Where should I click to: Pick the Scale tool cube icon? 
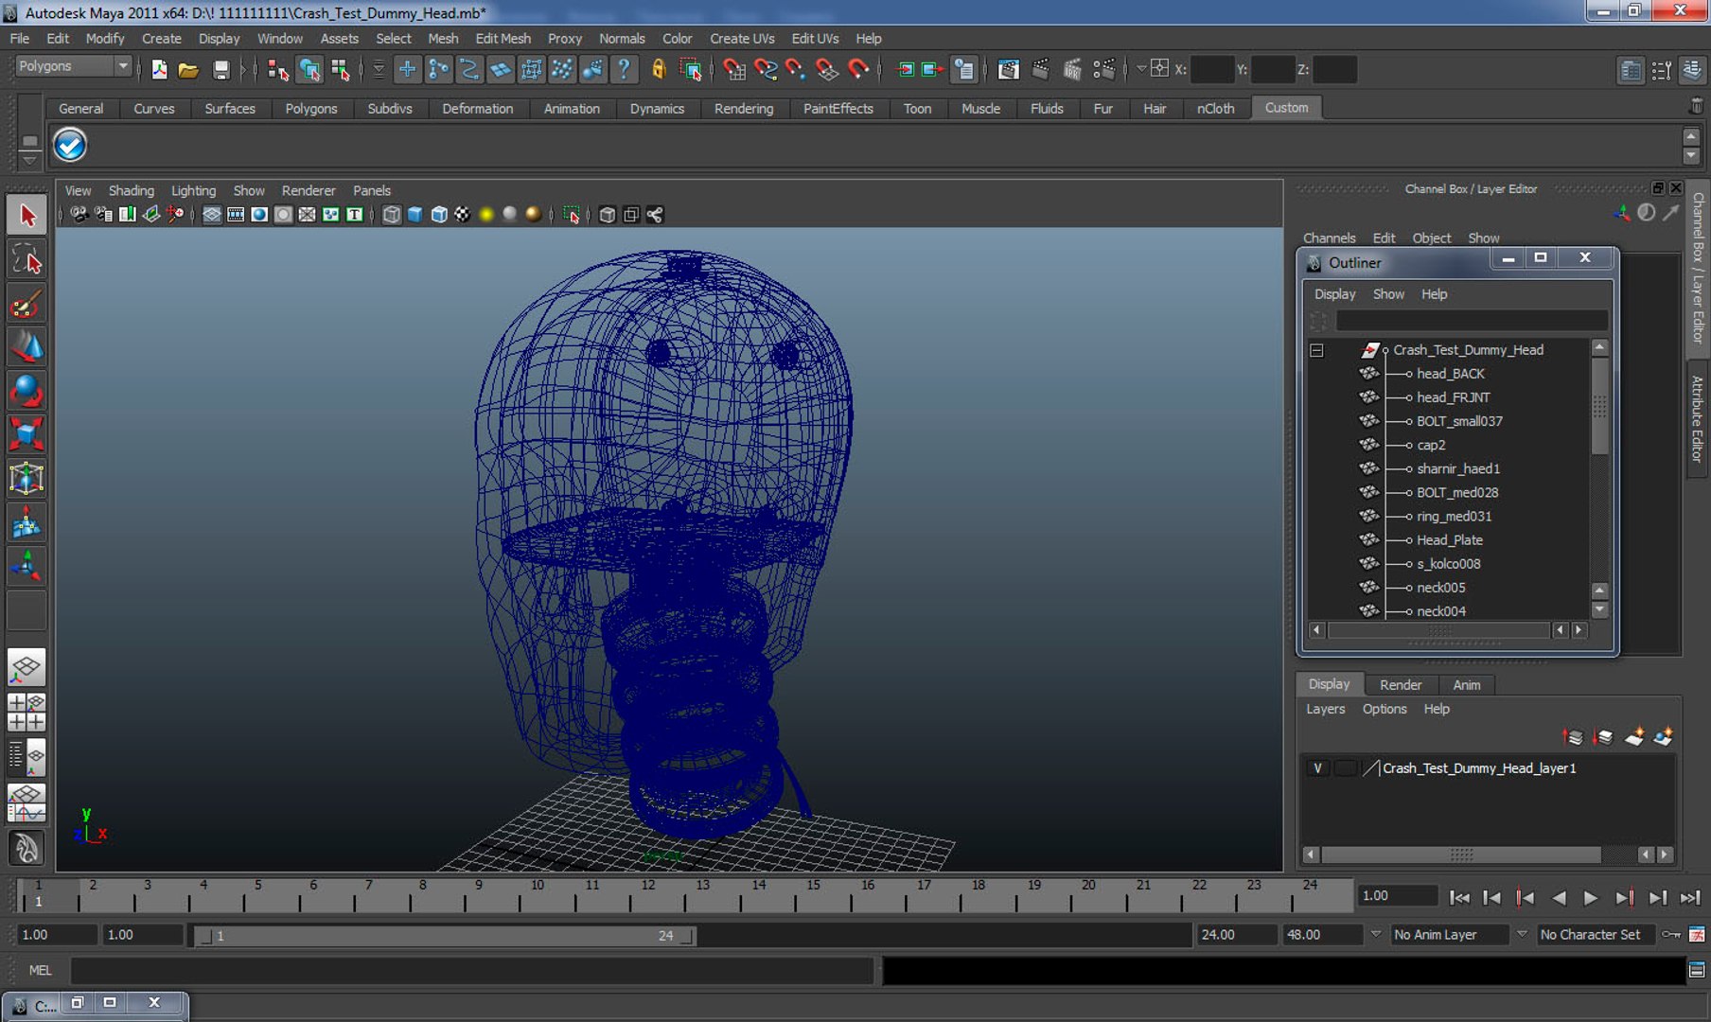pos(26,434)
